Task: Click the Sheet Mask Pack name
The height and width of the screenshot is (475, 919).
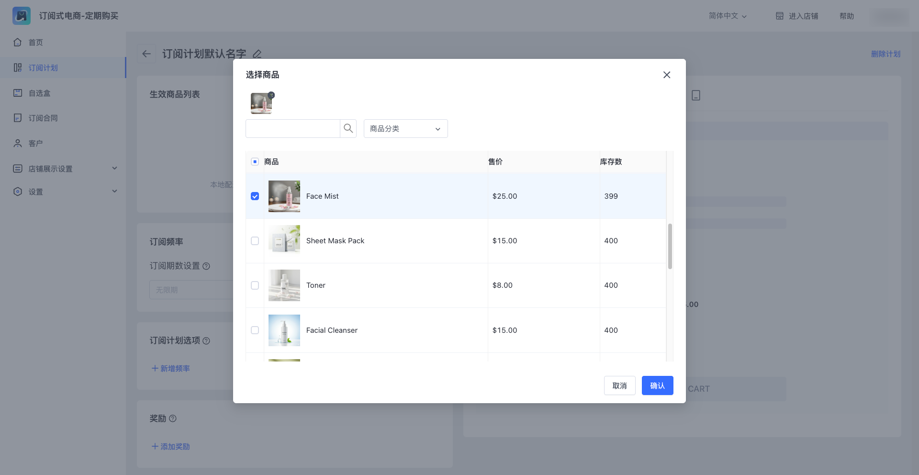Action: point(335,241)
